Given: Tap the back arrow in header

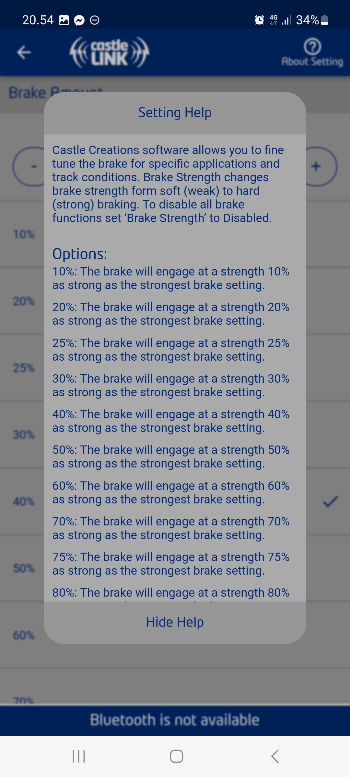Looking at the screenshot, I should pyautogui.click(x=24, y=52).
